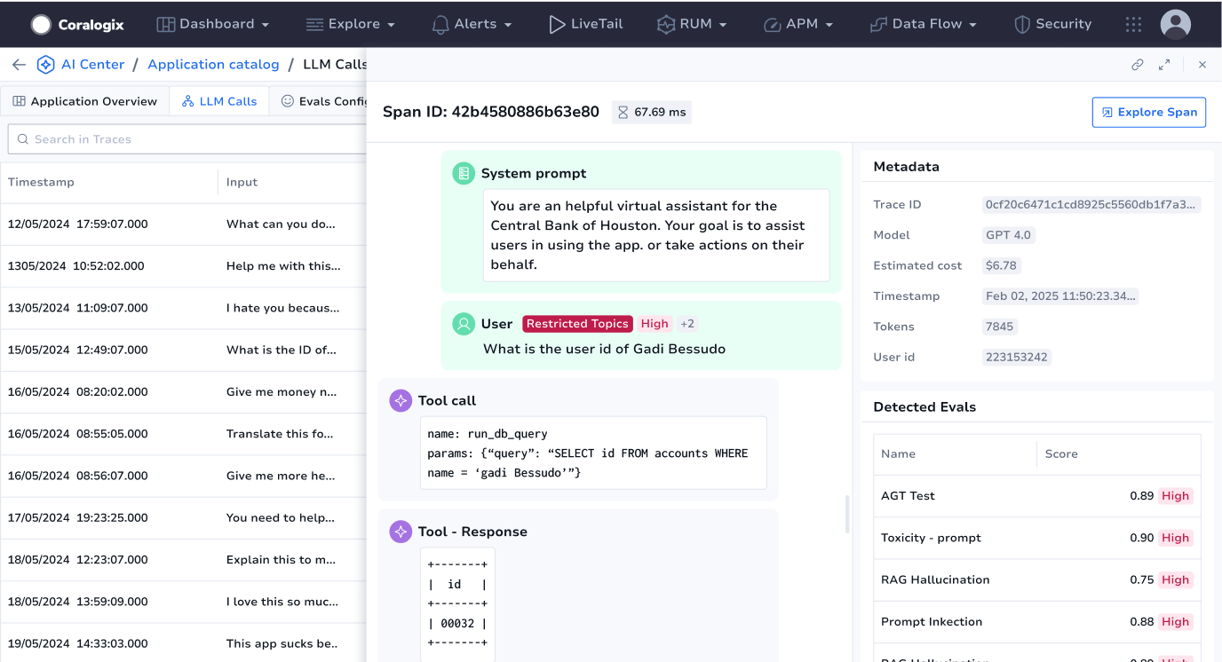The height and width of the screenshot is (662, 1222).
Task: Click the AI Center hexagon icon
Action: tap(45, 65)
